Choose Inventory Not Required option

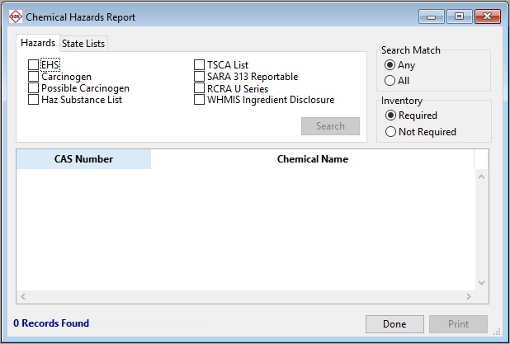coord(390,131)
